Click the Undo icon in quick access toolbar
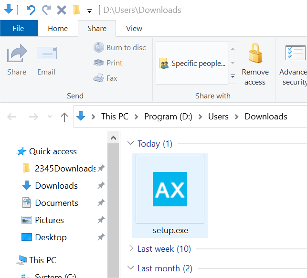Image resolution: width=307 pixels, height=278 pixels. pos(31,10)
